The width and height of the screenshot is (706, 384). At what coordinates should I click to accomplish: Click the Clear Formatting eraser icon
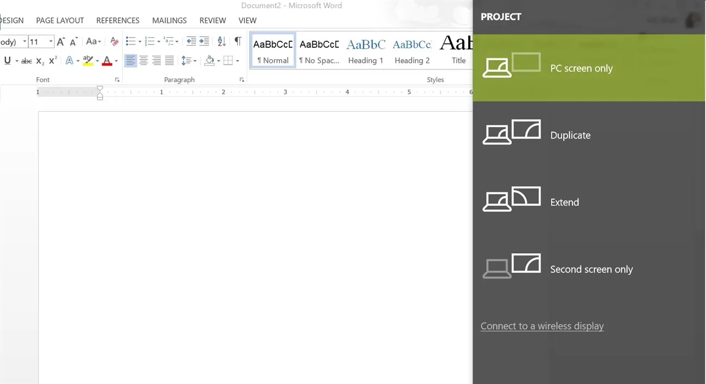(x=114, y=41)
